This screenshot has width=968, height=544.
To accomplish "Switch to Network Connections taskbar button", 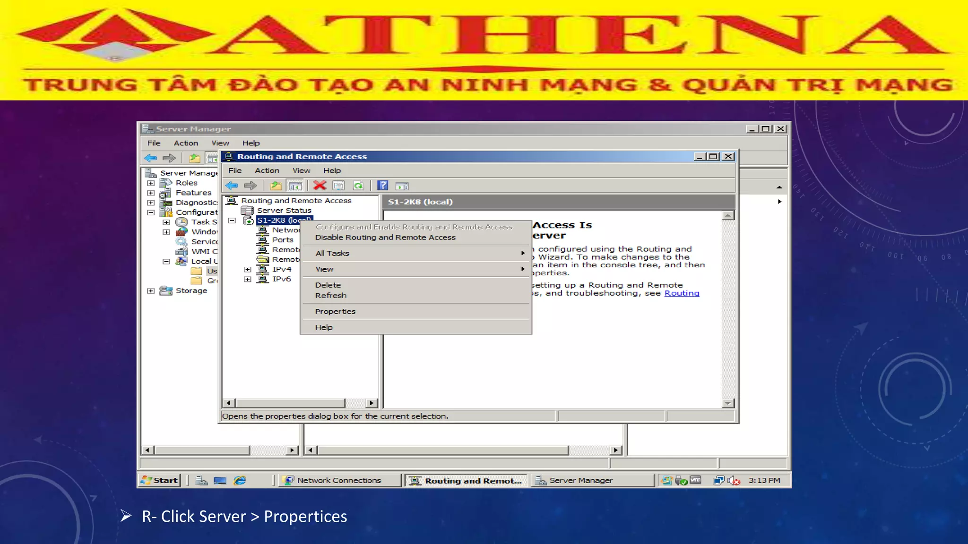I will point(339,480).
